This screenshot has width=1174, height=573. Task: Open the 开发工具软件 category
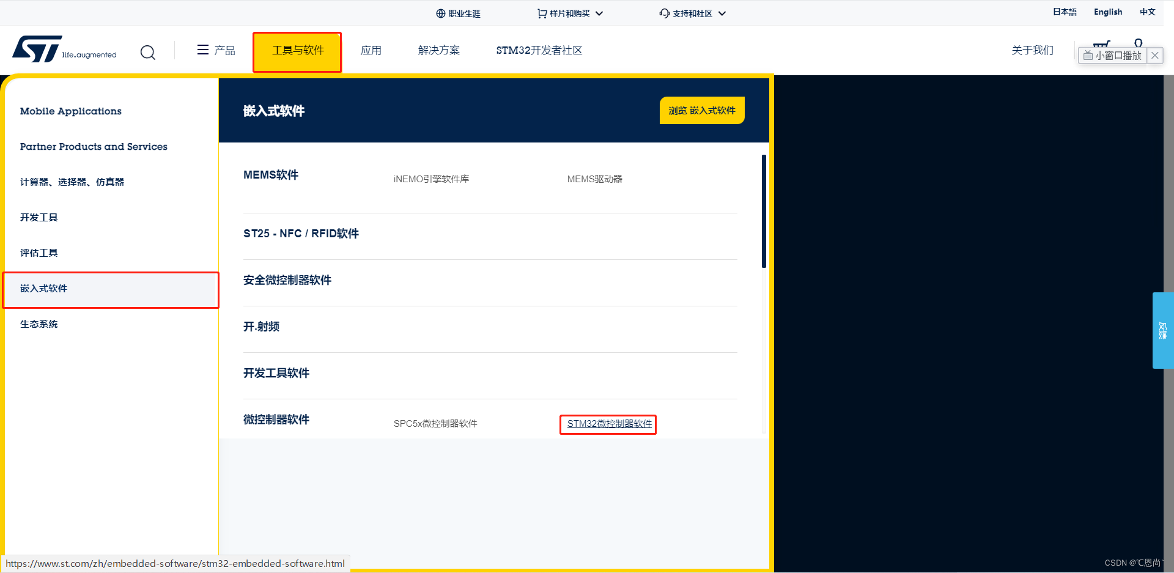pyautogui.click(x=276, y=373)
